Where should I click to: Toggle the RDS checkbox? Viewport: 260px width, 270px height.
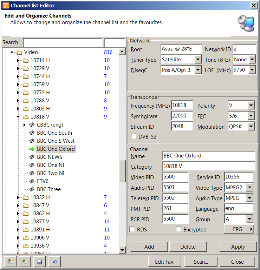132,229
